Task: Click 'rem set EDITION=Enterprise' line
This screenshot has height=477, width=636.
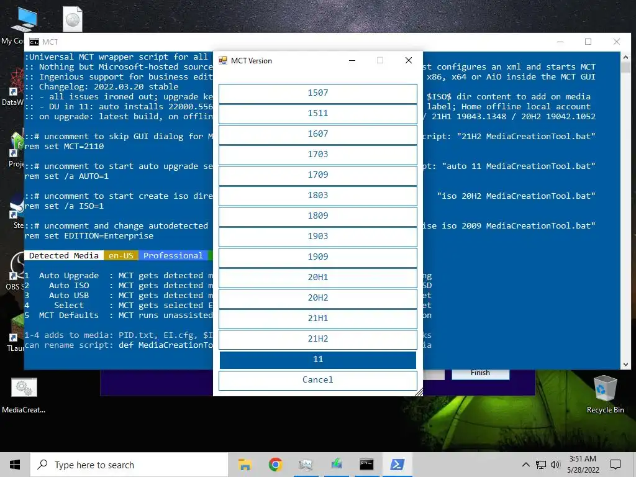Action: [x=89, y=236]
